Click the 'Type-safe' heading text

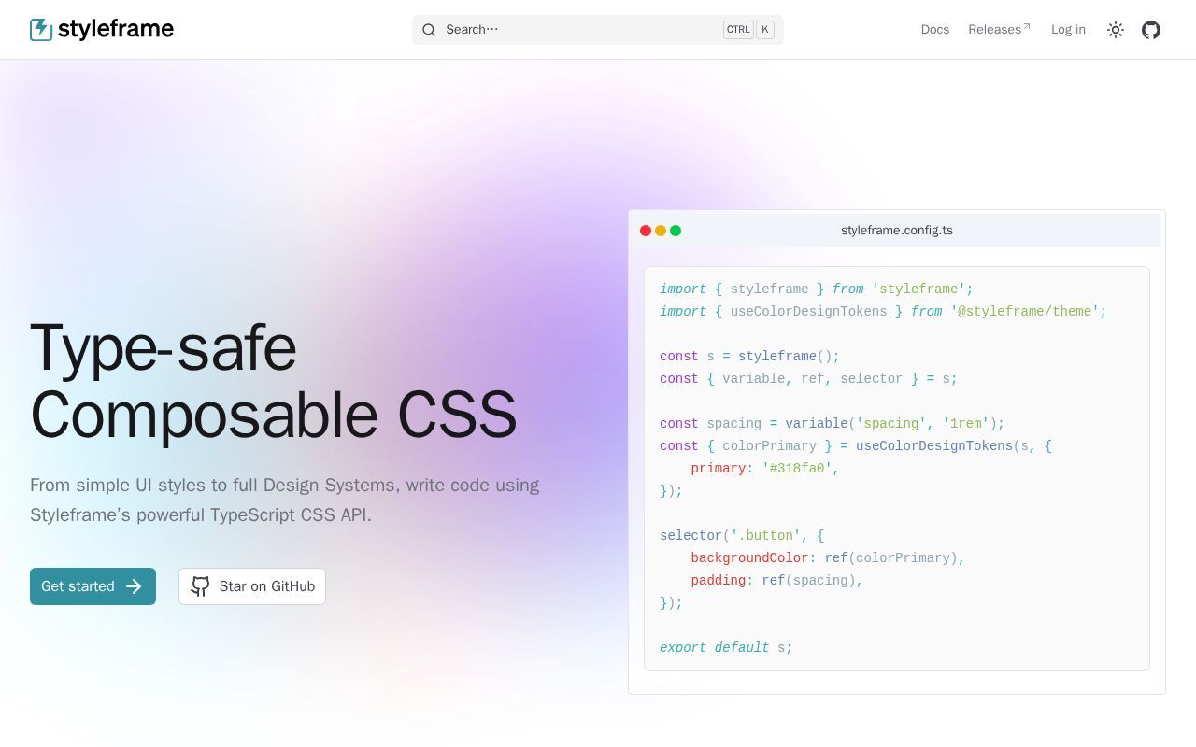pos(164,347)
